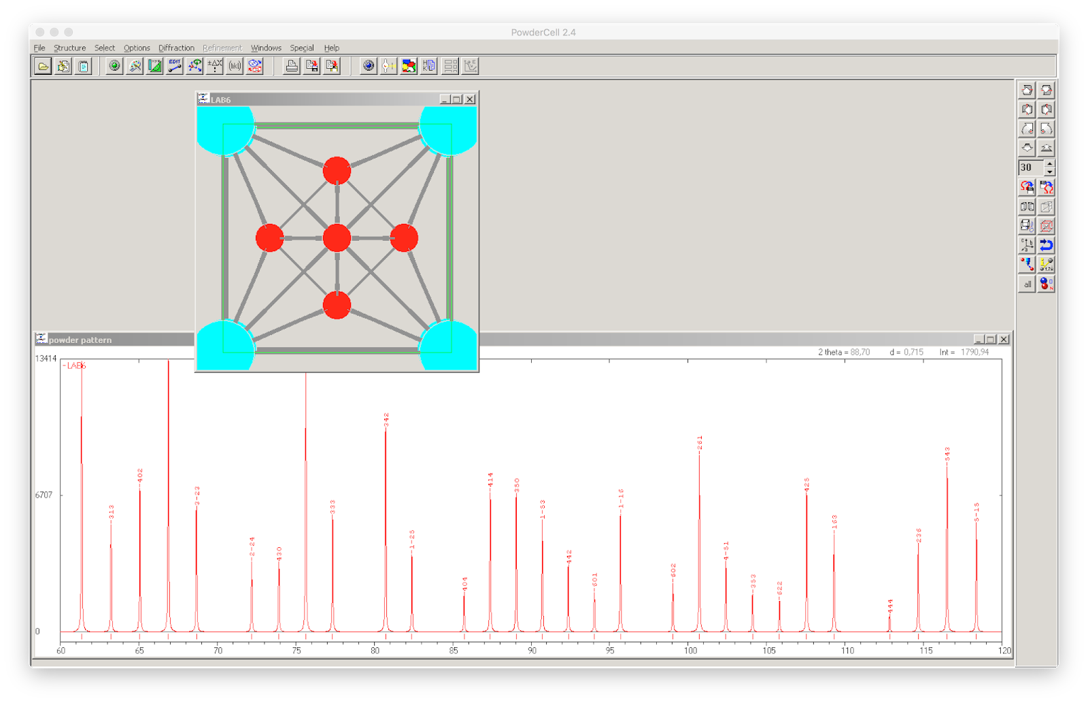Click the coordinate axes icon in side panel

(1027, 246)
